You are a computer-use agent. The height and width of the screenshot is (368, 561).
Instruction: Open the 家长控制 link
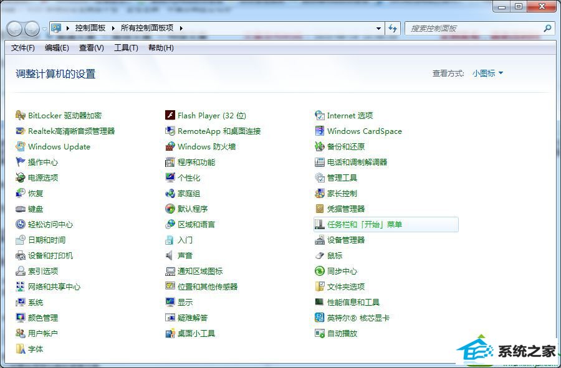342,193
